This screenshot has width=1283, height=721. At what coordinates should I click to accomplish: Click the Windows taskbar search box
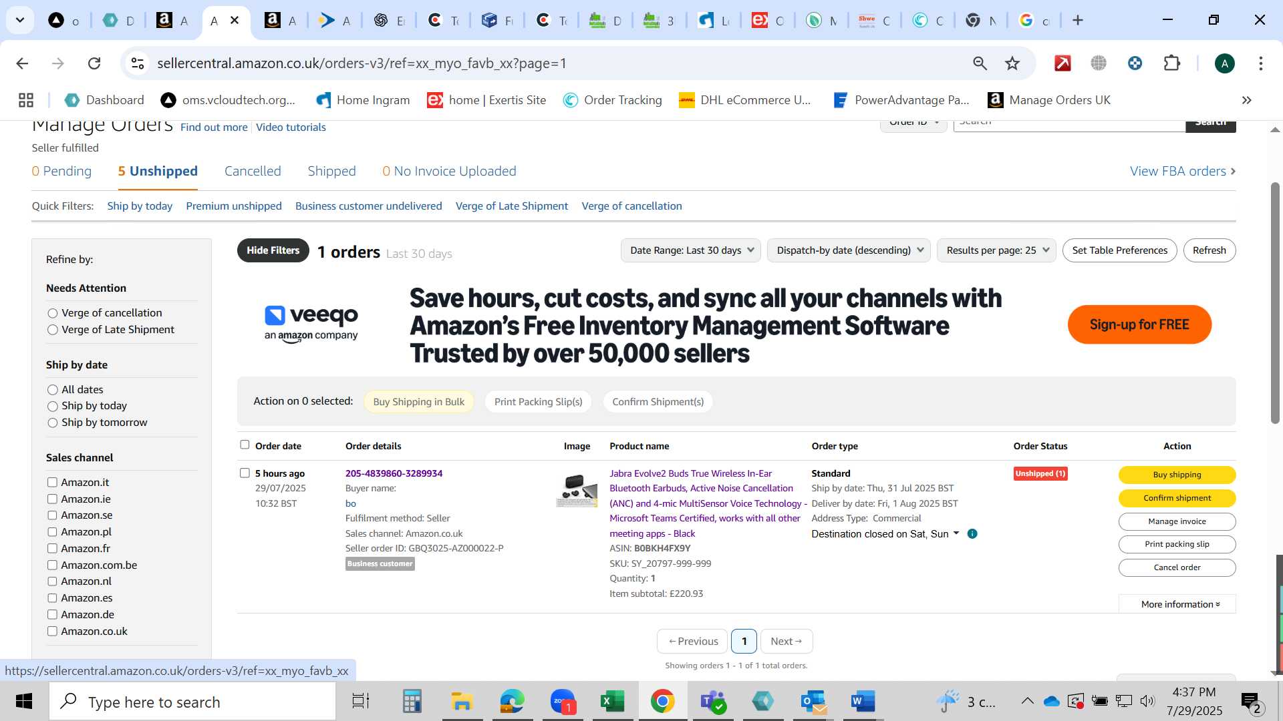click(192, 702)
